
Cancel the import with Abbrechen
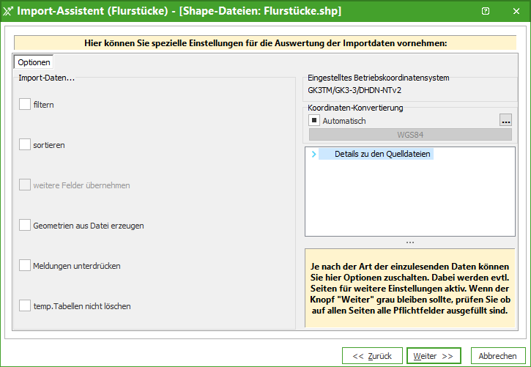point(498,356)
